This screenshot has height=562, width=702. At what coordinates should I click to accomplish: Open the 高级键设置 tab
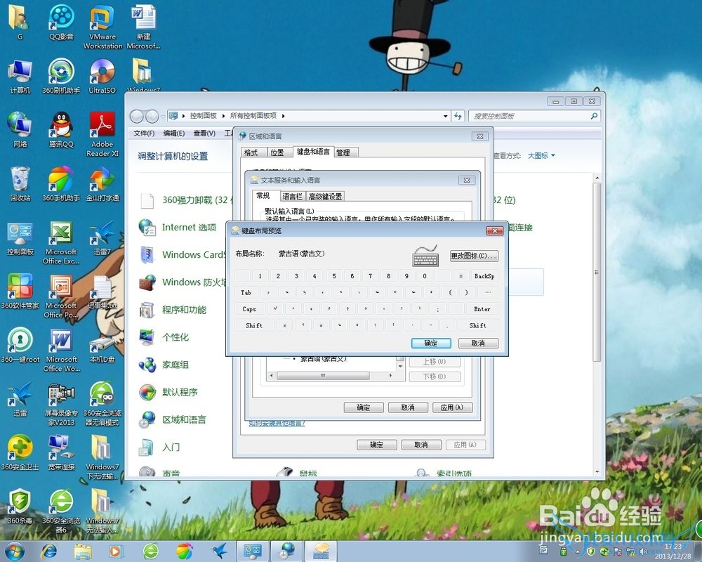tap(326, 196)
